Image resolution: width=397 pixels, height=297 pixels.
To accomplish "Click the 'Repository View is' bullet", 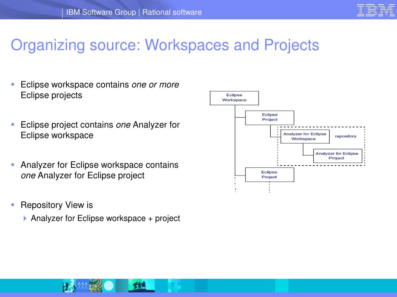I will click(x=57, y=205).
